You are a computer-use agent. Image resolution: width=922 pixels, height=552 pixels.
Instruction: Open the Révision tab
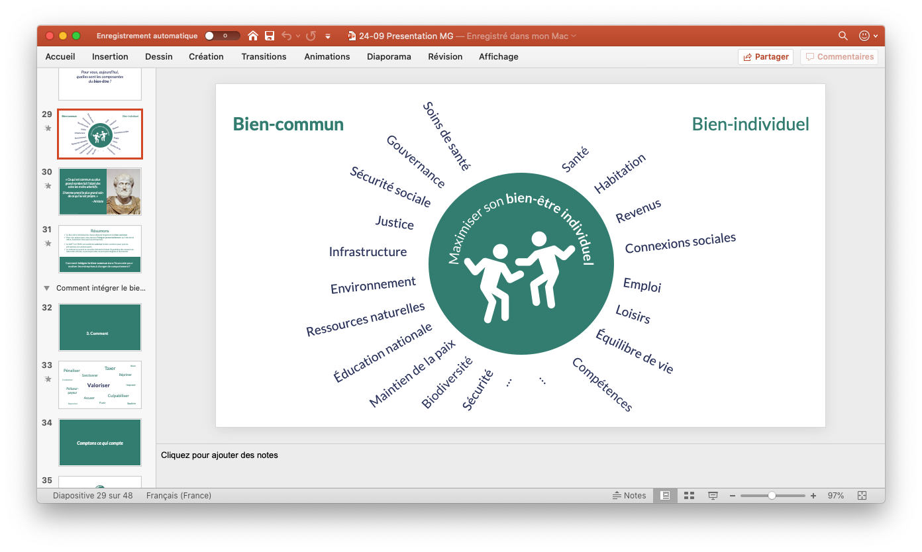tap(445, 57)
